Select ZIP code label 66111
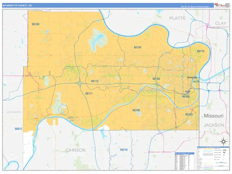 coord(89,94)
